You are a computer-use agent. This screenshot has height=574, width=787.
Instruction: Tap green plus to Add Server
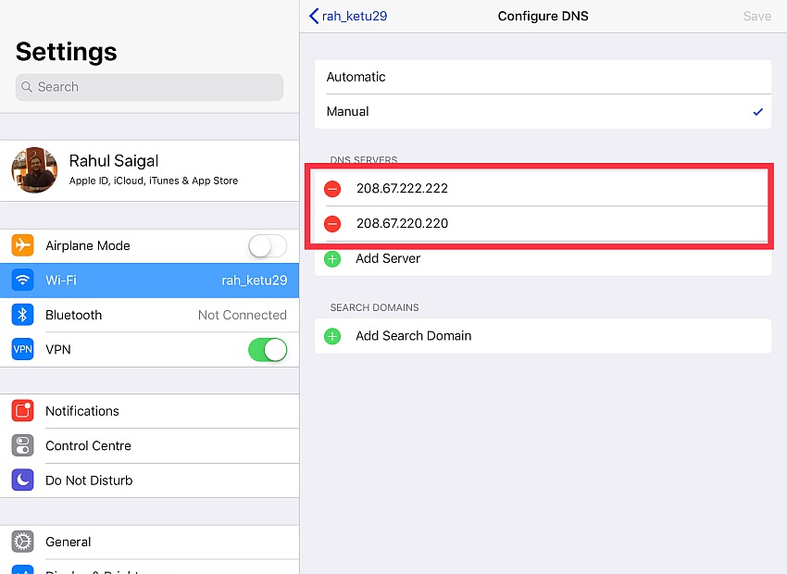coord(332,258)
